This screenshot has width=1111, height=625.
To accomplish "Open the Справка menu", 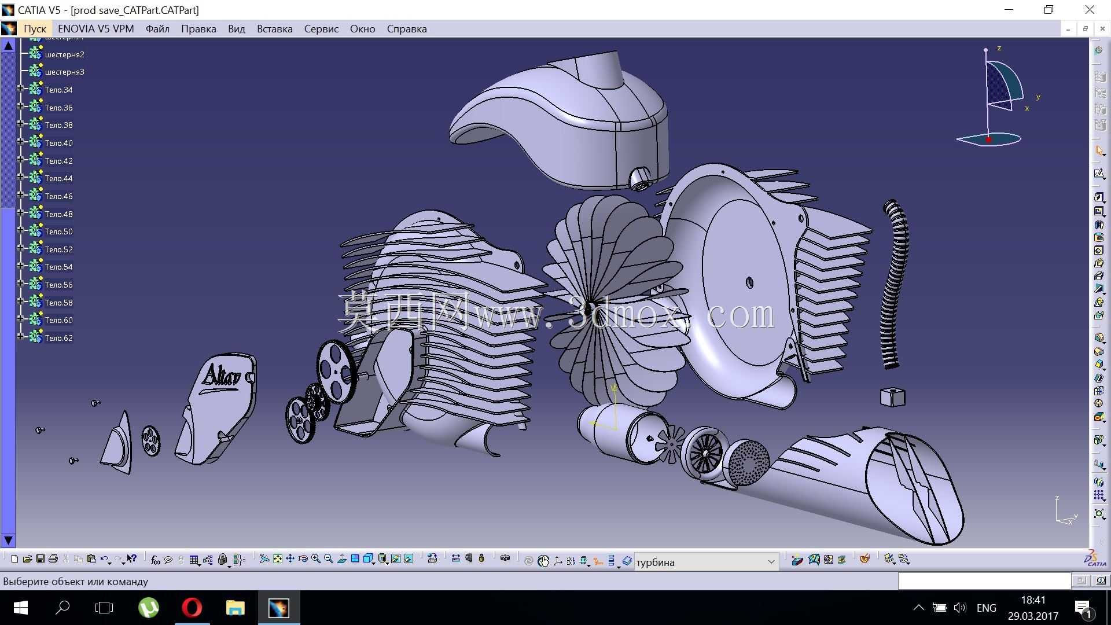I will pos(407,29).
